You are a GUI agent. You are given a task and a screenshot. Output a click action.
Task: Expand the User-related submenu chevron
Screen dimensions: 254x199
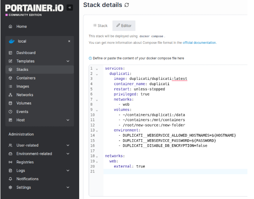68,145
